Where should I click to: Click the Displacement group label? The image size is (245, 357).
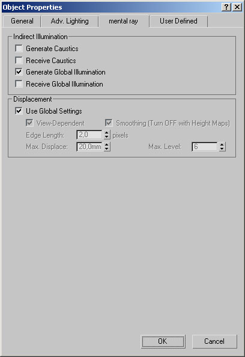32,99
